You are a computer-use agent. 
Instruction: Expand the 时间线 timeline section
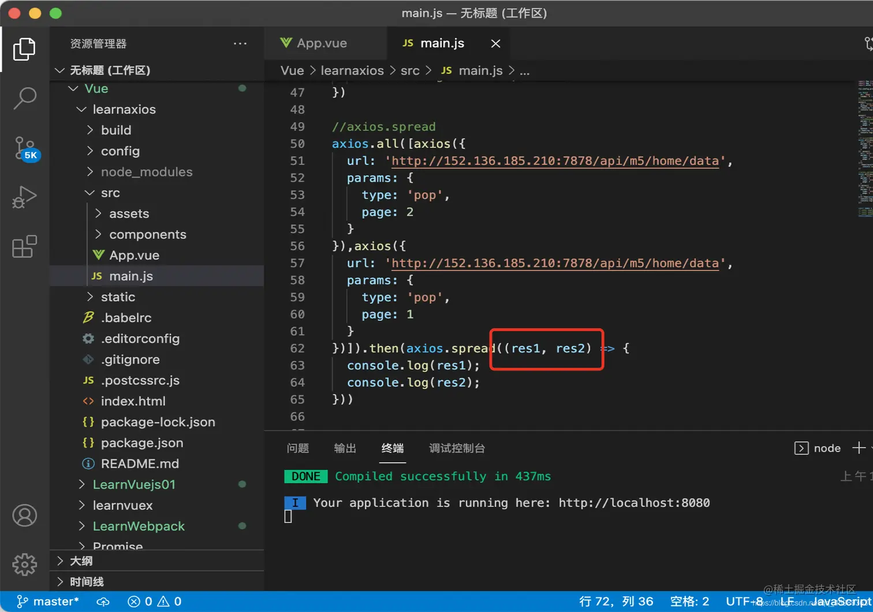(x=157, y=581)
